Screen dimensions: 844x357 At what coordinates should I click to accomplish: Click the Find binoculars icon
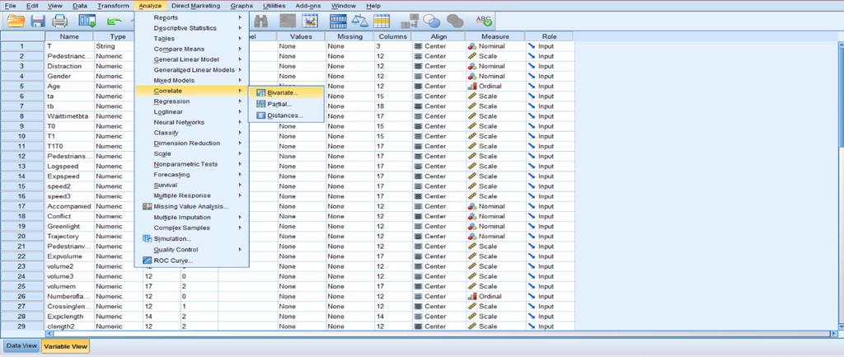pos(261,21)
